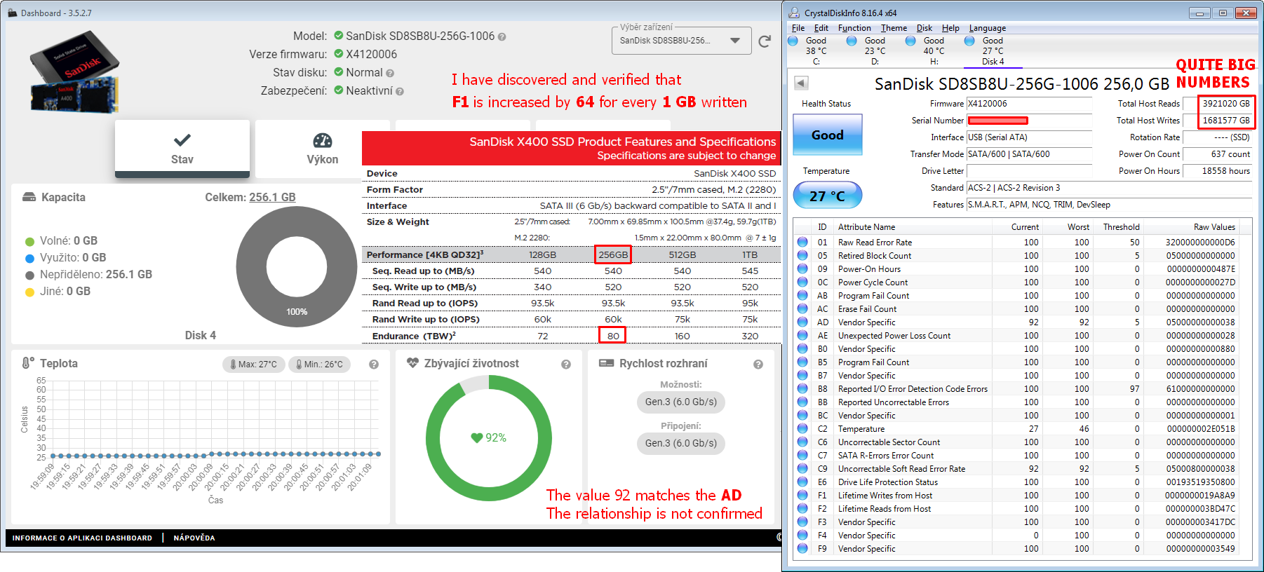Select Disk 4 with 27 °C status
1264x572 pixels.
pos(992,50)
